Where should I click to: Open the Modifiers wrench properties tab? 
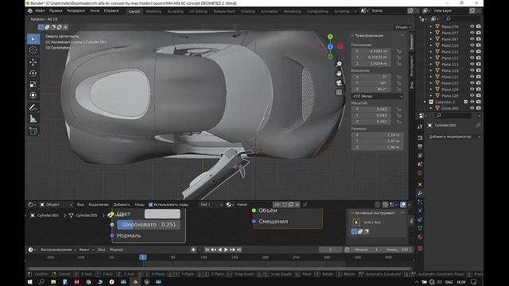coord(420,193)
